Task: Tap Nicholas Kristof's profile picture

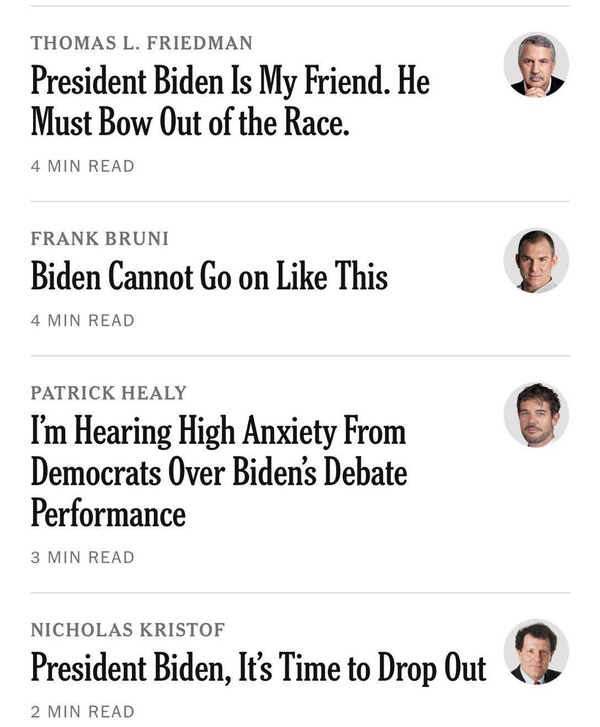Action: [x=536, y=651]
